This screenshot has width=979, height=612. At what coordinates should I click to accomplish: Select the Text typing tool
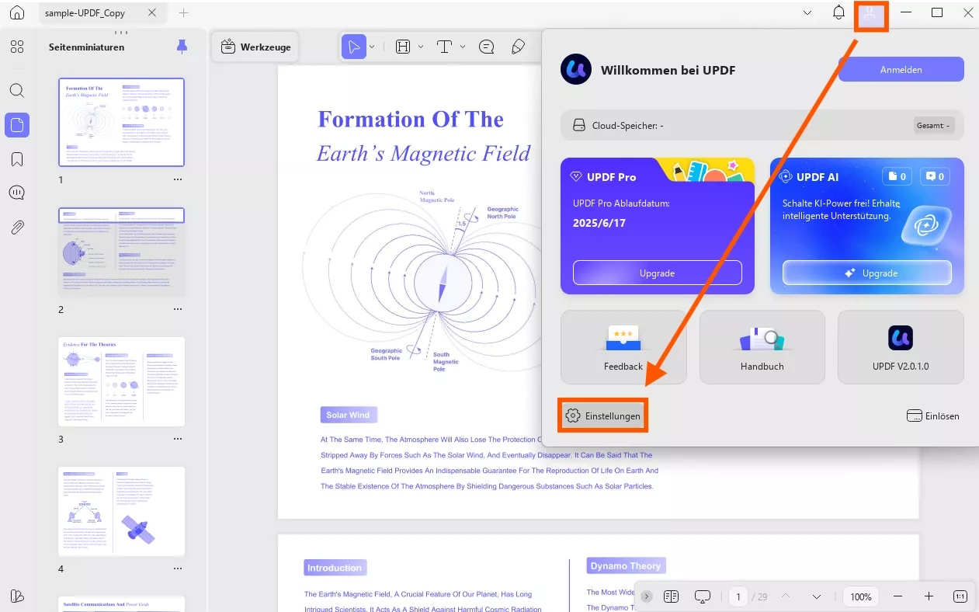pos(445,47)
